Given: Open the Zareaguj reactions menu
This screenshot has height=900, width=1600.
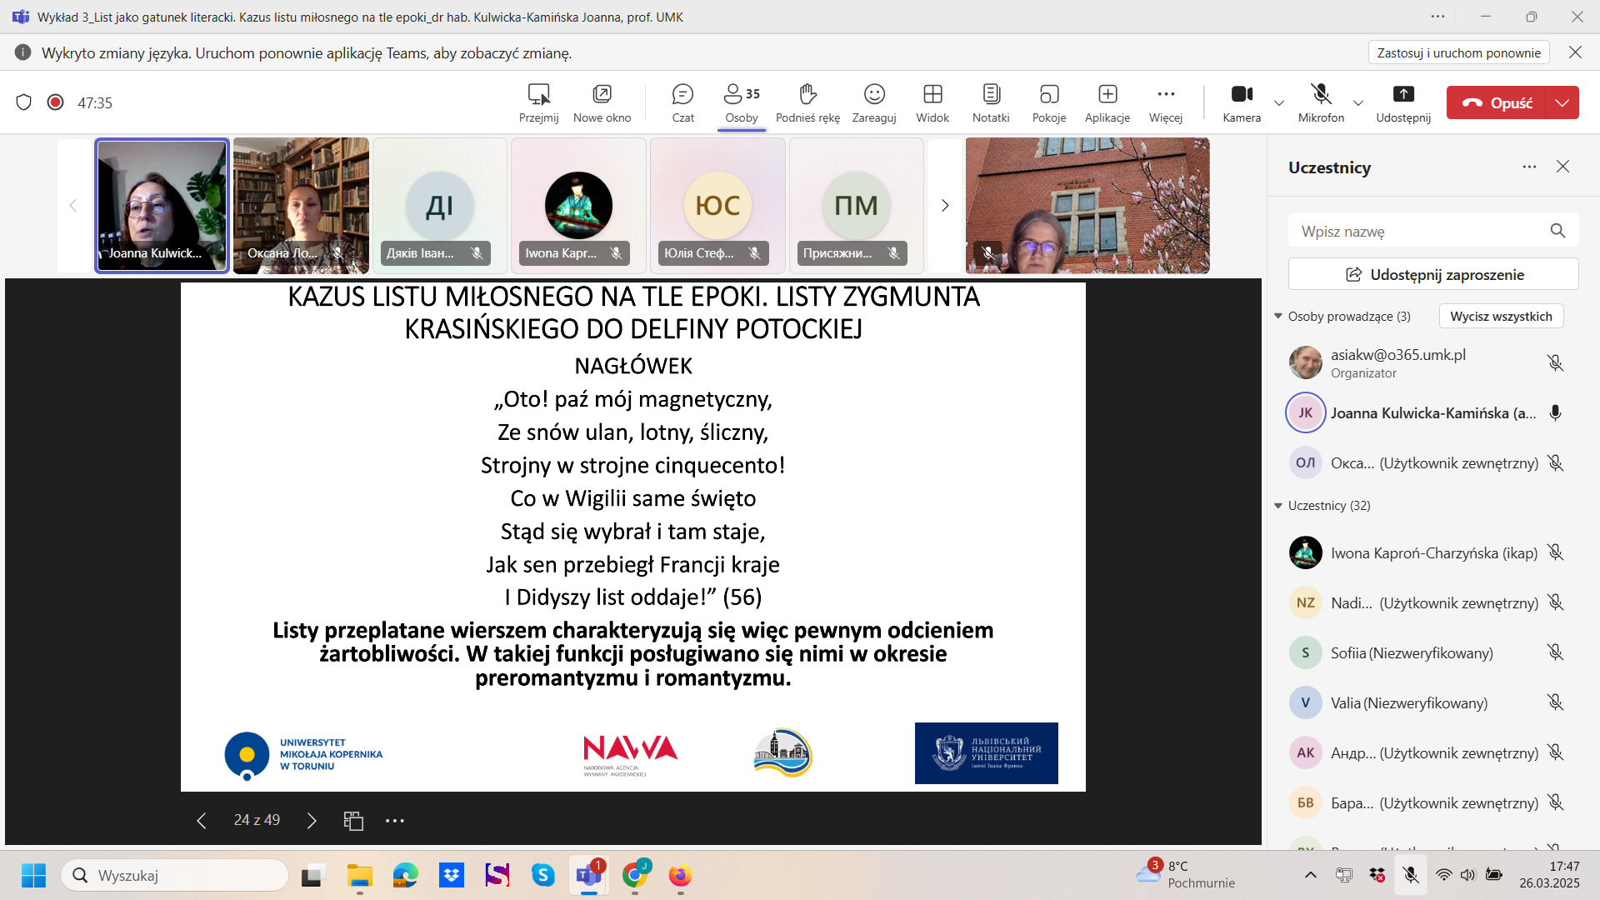Looking at the screenshot, I should click(x=873, y=102).
